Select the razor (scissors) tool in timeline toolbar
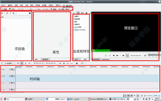Screen dimensions: 161x101 (25, 63)
